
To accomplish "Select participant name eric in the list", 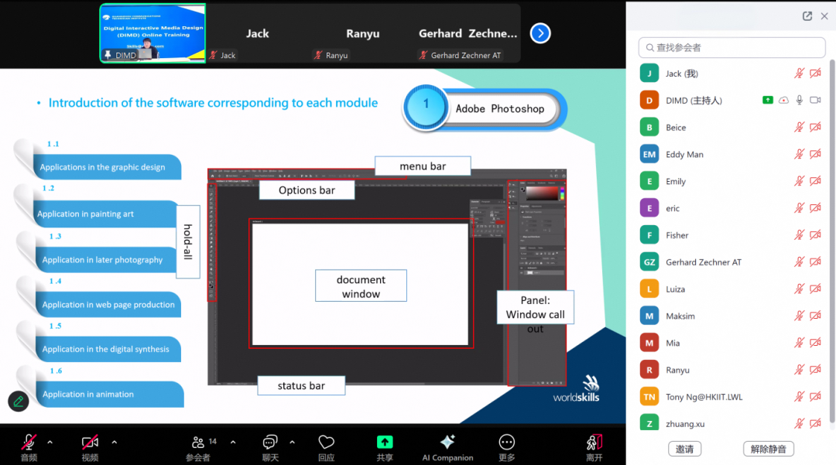I will point(673,208).
